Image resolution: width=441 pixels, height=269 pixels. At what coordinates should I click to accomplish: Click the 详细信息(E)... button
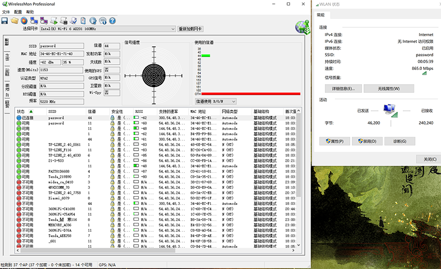(x=343, y=89)
